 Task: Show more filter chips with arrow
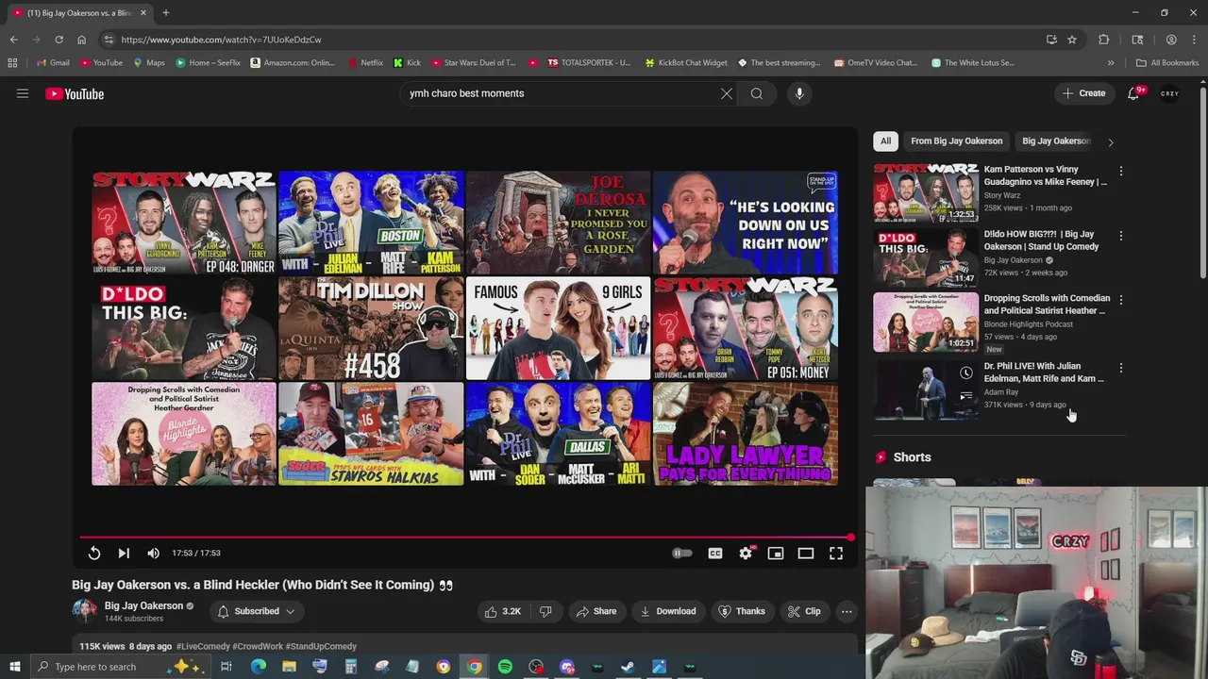point(1111,142)
